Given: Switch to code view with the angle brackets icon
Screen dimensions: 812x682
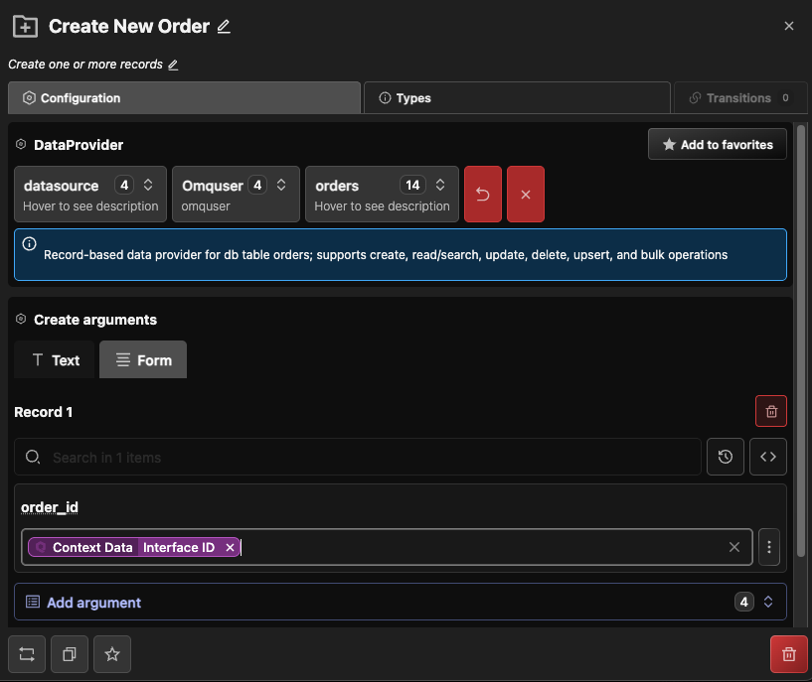Looking at the screenshot, I should coord(768,457).
